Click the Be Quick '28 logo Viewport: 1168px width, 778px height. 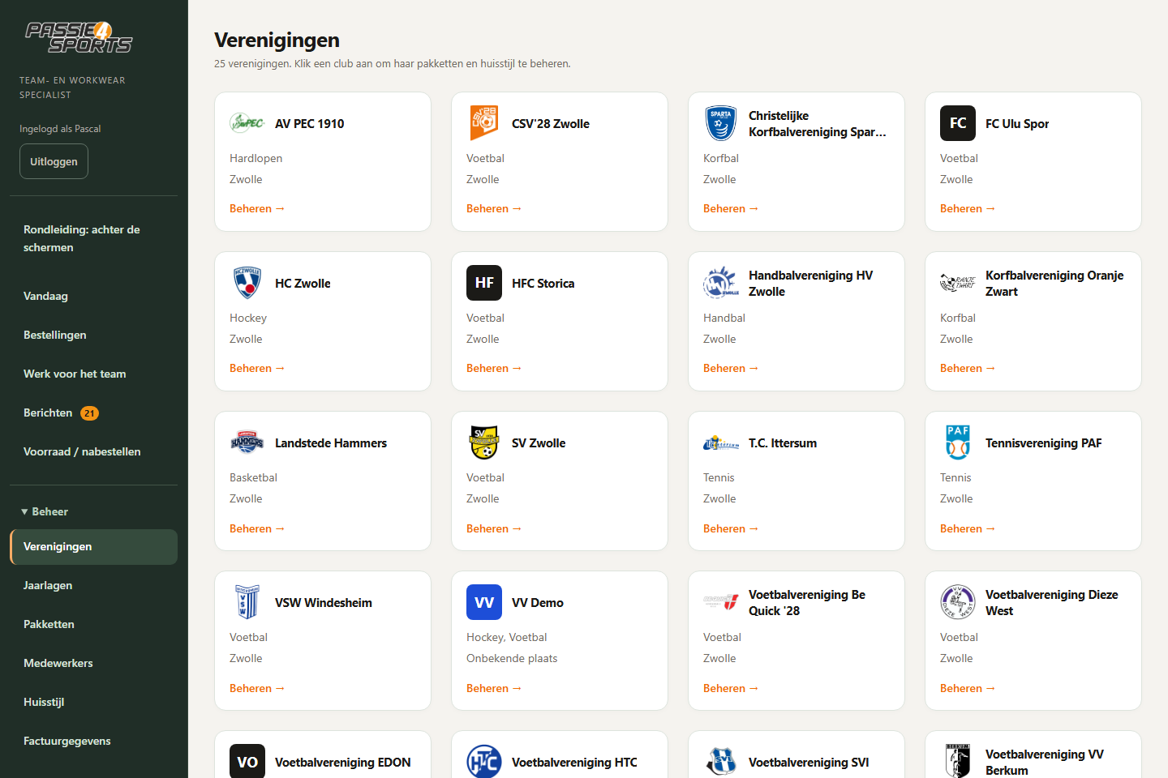[x=721, y=602]
